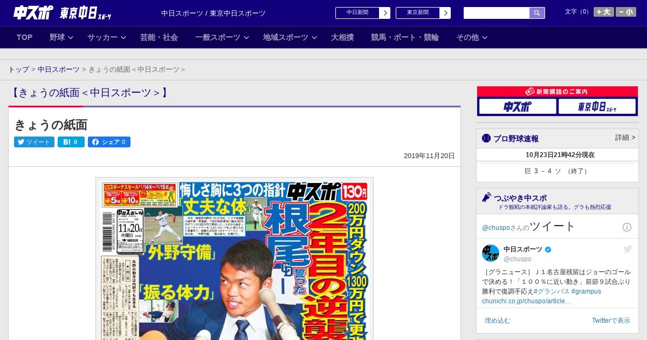Click 中日スポーツ breadcrumb link
Screen dimensions: 647x340
pos(58,70)
